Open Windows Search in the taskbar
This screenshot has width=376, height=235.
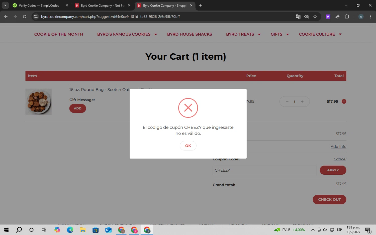click(x=19, y=230)
